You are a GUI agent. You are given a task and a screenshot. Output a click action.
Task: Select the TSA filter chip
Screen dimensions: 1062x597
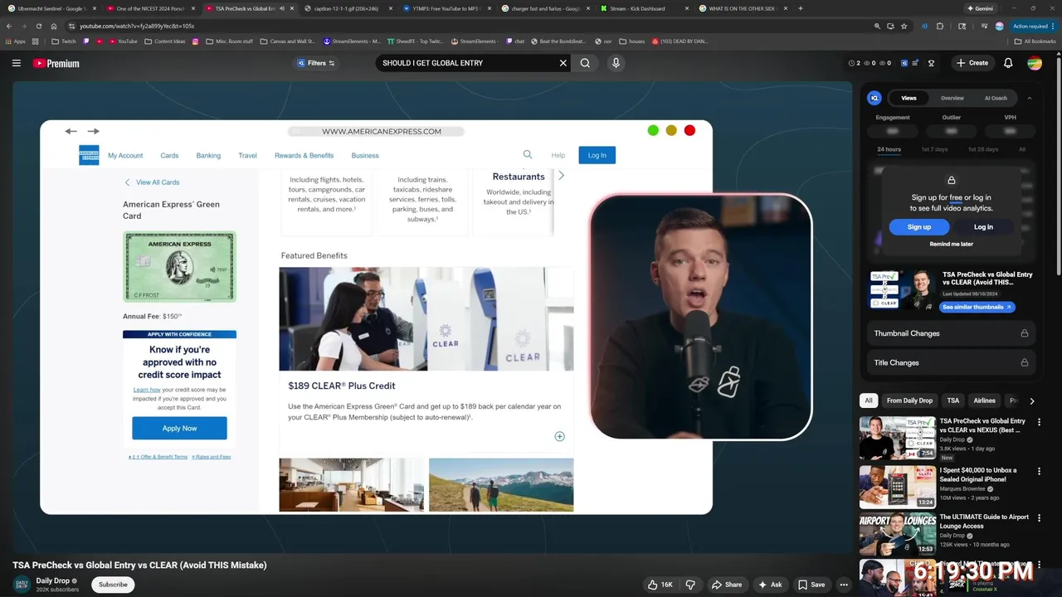point(953,400)
